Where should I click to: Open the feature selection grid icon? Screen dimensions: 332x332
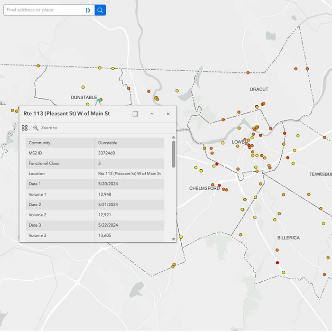25,128
